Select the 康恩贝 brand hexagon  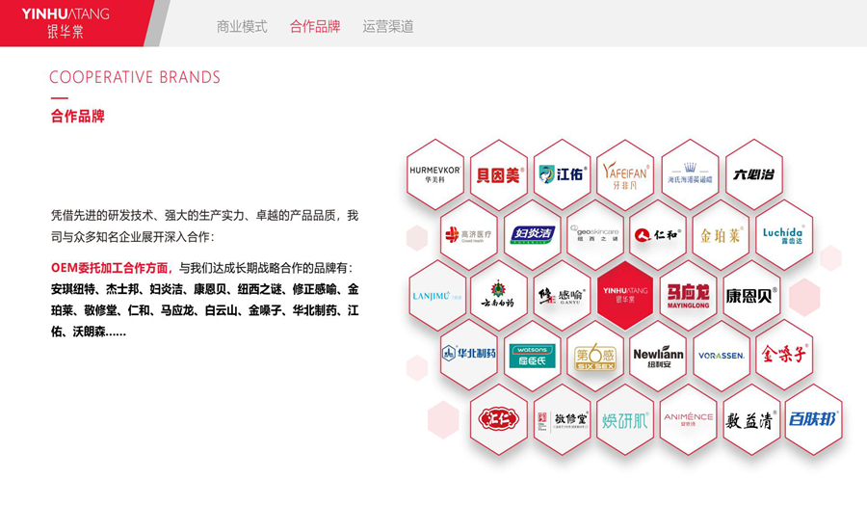pos(751,296)
